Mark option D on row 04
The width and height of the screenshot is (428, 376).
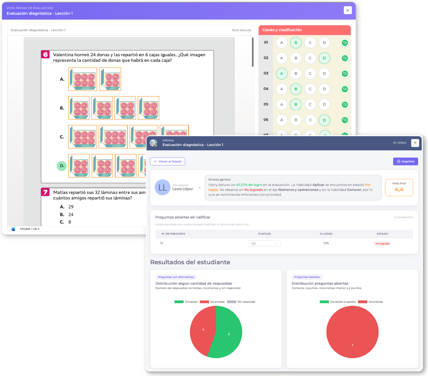click(324, 89)
